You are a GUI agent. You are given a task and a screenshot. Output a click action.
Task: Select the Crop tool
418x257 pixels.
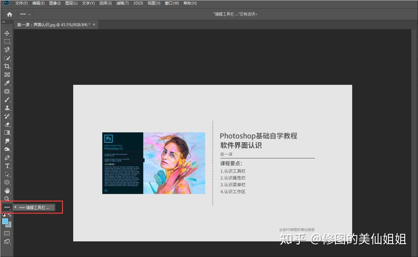7,66
